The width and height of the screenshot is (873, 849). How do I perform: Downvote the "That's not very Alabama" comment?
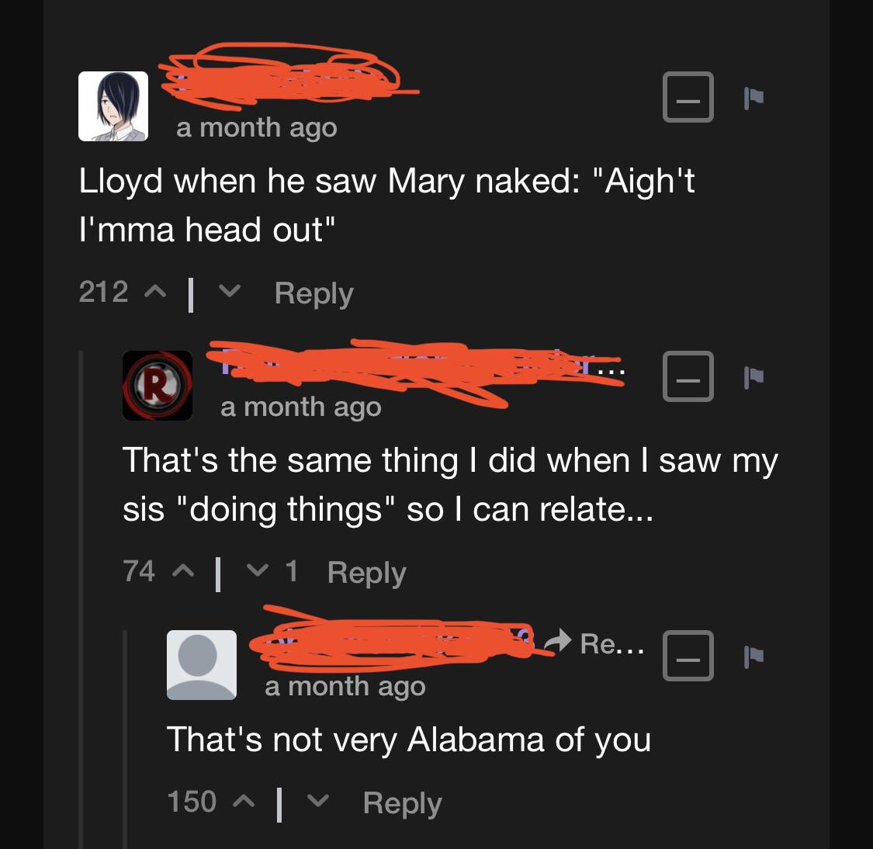click(317, 802)
